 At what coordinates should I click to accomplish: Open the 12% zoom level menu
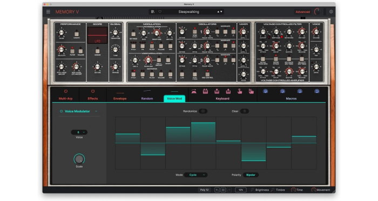click(241, 190)
